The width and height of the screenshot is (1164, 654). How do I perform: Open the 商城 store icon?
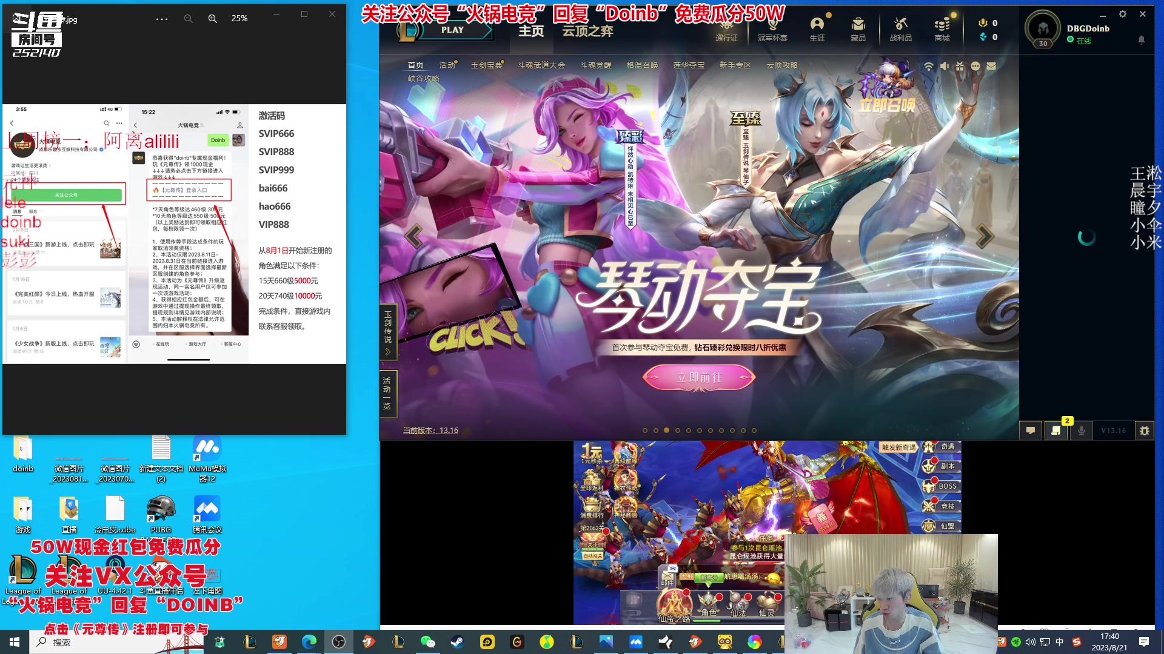click(942, 28)
